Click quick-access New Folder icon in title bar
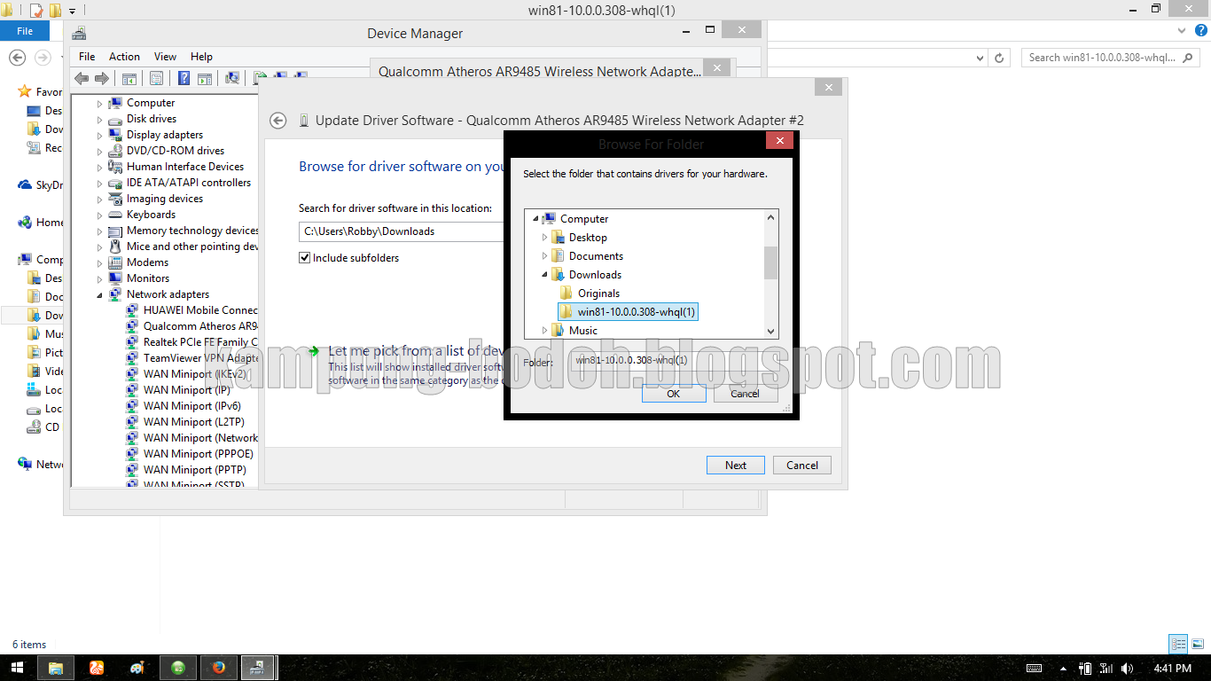The width and height of the screenshot is (1211, 681). (x=55, y=11)
